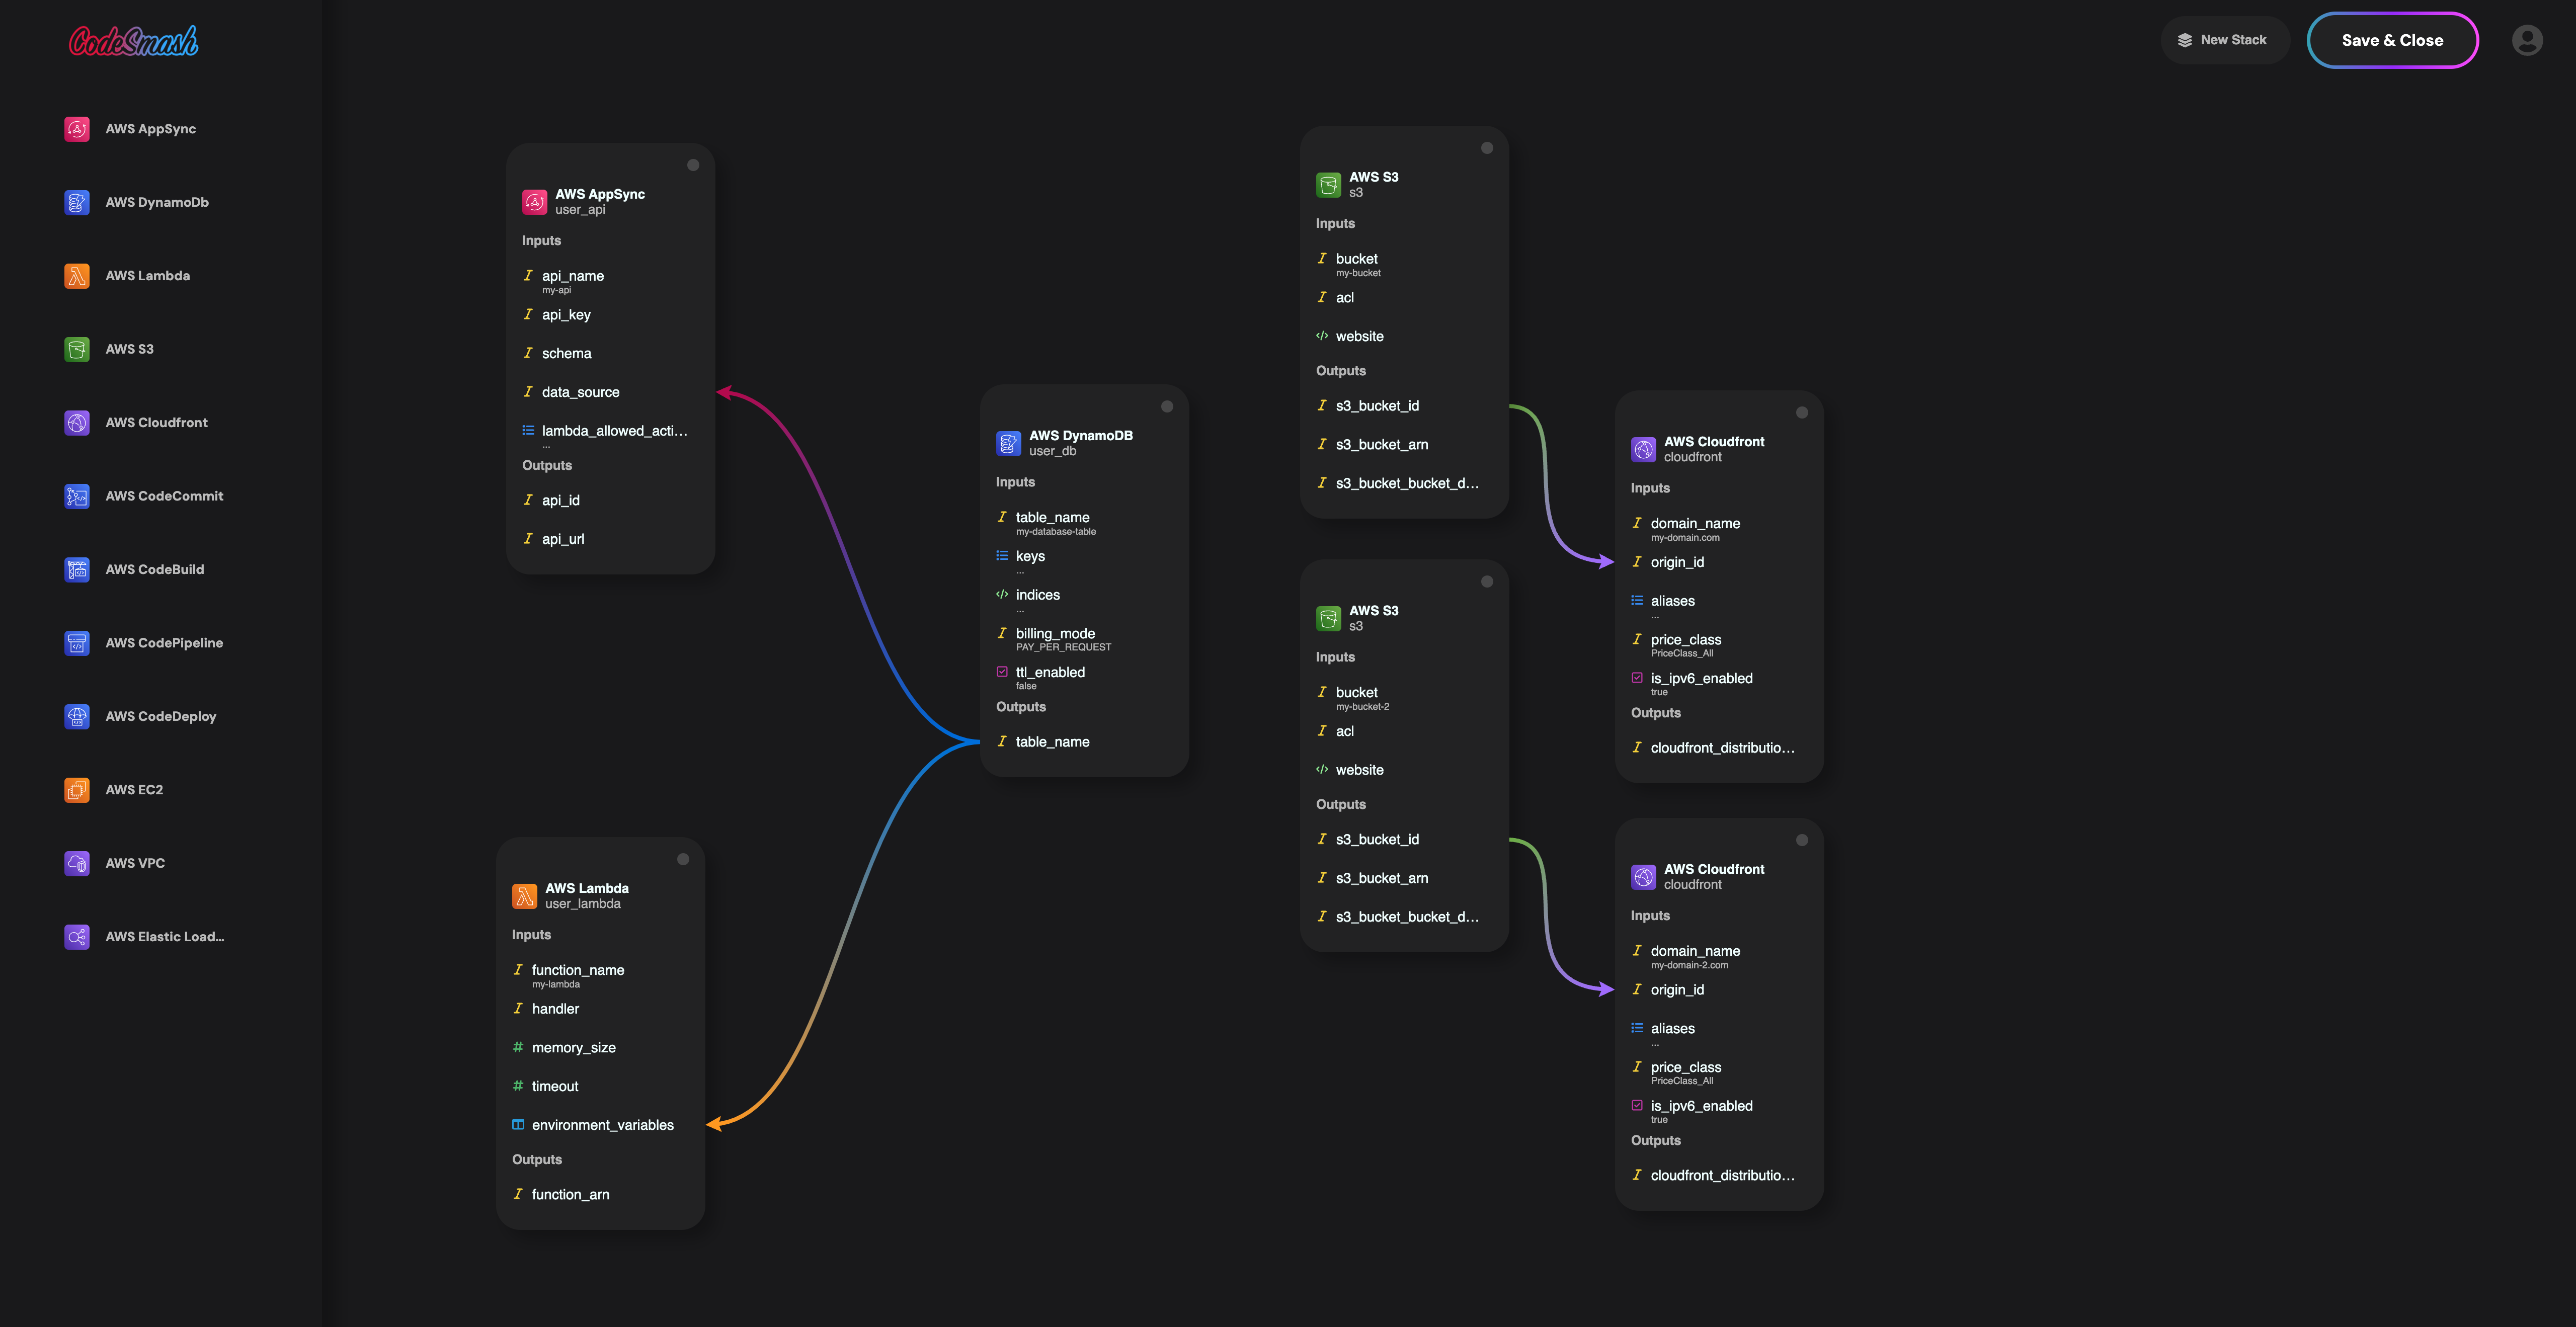Click the AWS DynamoDb sidebar icon
This screenshot has width=2576, height=1327.
(x=77, y=202)
